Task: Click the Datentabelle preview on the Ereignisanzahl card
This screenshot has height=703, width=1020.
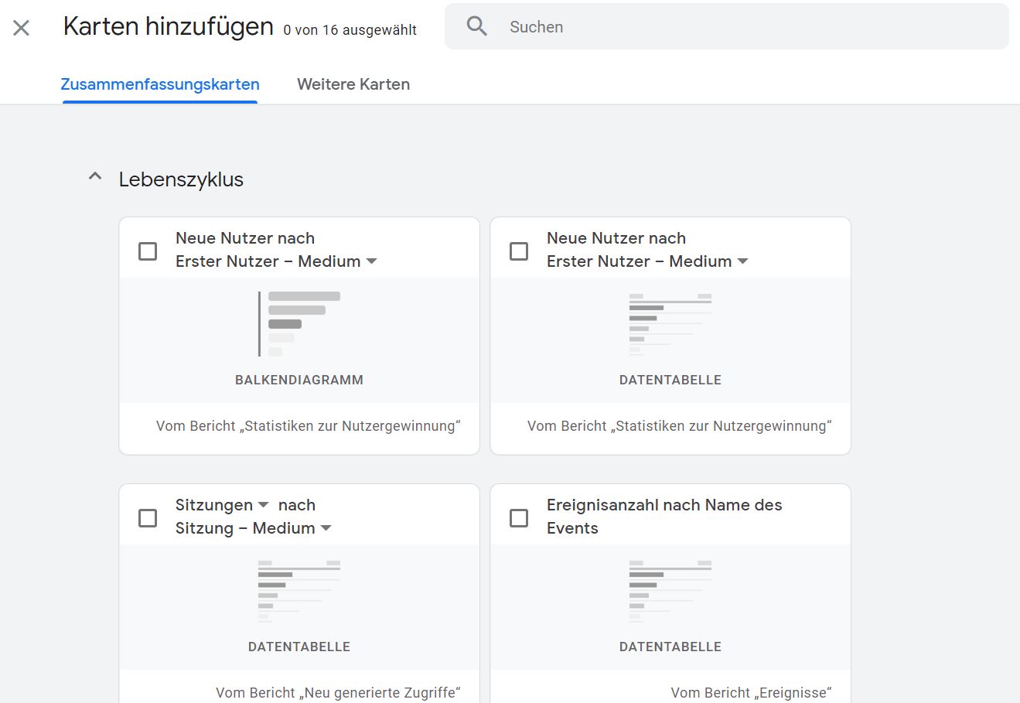Action: pos(670,588)
